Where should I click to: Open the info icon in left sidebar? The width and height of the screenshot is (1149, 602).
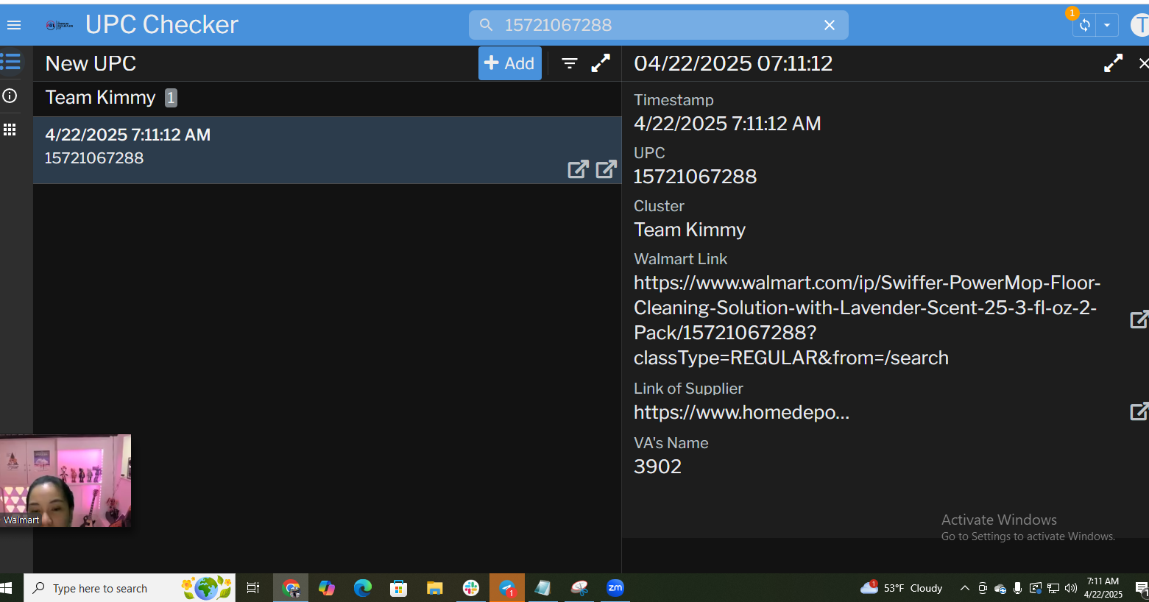[x=10, y=96]
